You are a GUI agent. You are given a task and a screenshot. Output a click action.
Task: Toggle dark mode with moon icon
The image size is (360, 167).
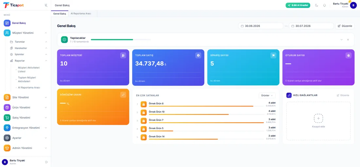316,5
